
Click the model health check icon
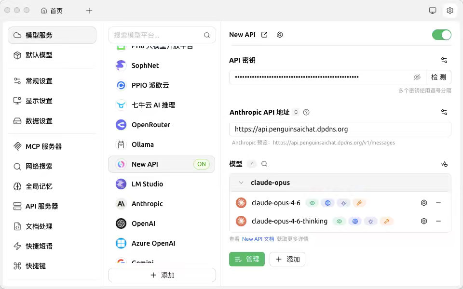pos(444,164)
